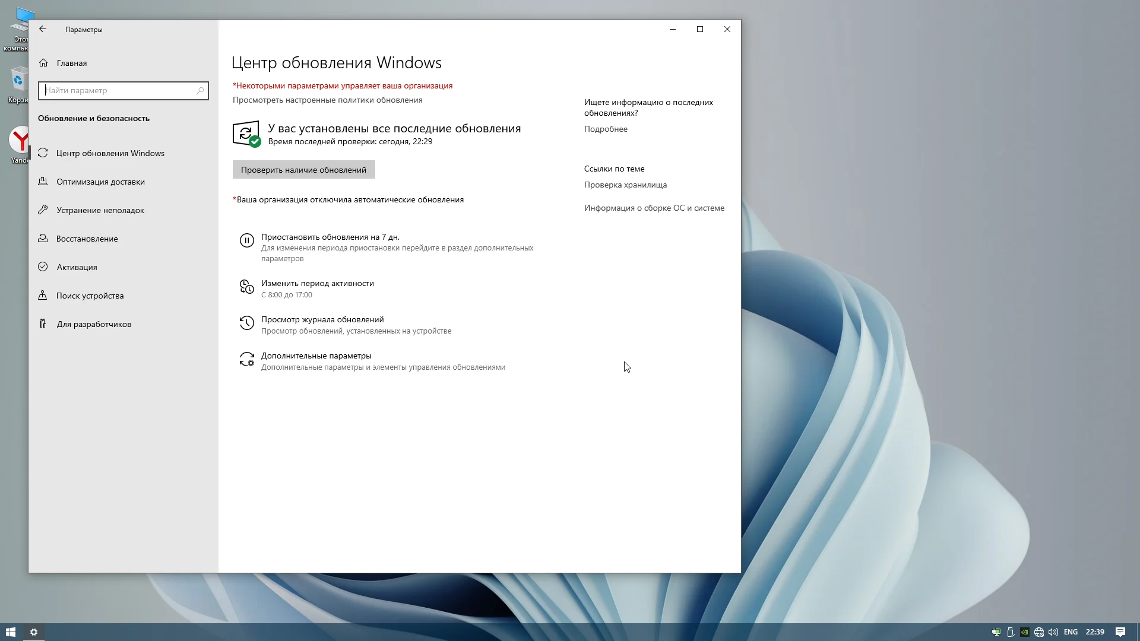Screen dimensions: 1140x641
Task: Open the notification center icon
Action: (1120, 632)
